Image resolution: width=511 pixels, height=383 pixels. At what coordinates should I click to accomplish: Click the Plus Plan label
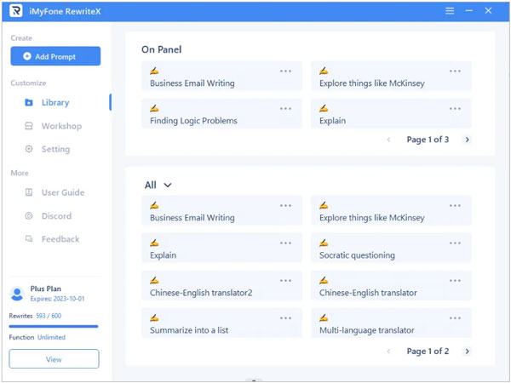[46, 289]
